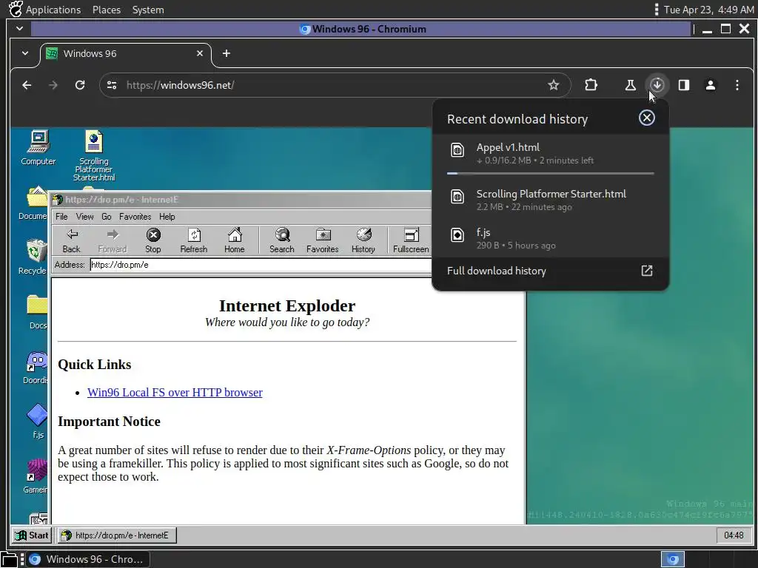Select the f.js desktop icon

(x=38, y=421)
